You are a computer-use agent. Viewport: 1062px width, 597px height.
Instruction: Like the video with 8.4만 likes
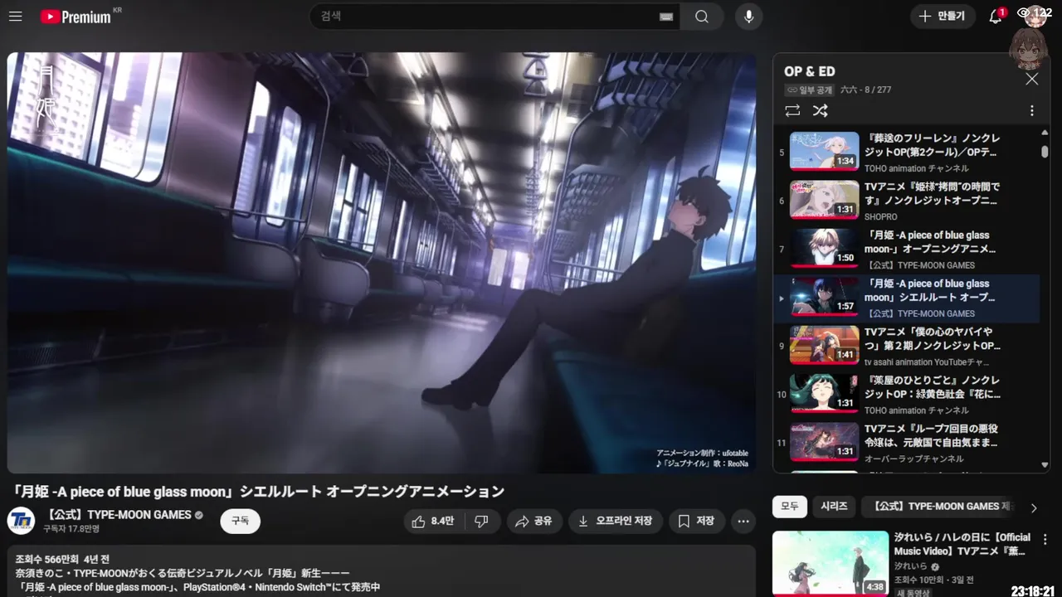pos(434,521)
